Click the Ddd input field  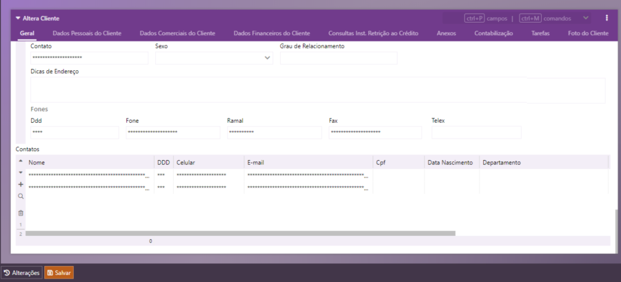(x=75, y=132)
